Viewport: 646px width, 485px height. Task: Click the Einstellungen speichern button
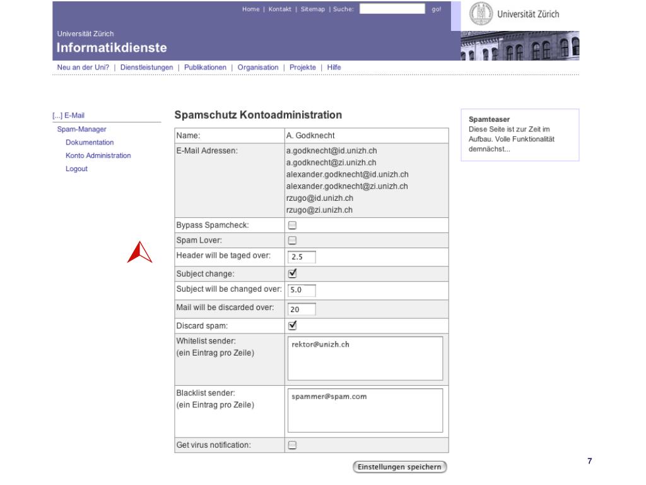click(x=400, y=467)
